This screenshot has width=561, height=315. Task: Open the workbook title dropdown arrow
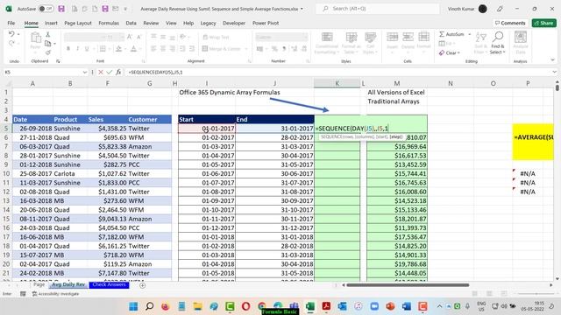(302, 9)
